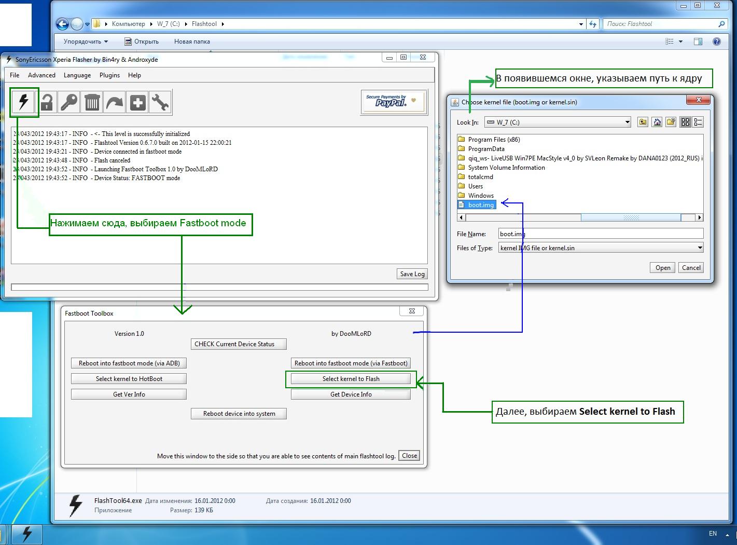Select Program Files (x86) folder
Screen dimensions: 737x545
pos(489,140)
